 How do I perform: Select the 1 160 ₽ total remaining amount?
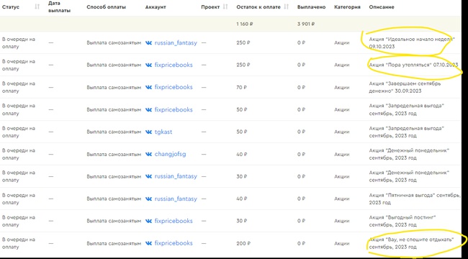245,24
